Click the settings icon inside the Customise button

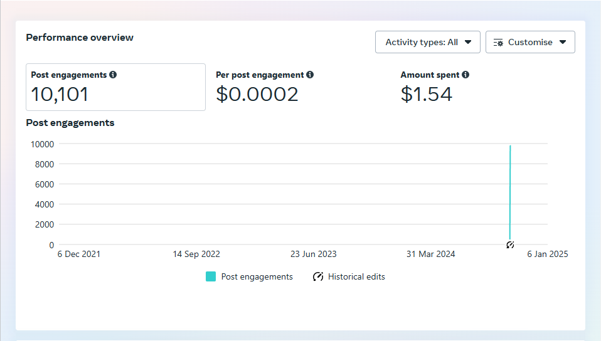coord(499,43)
